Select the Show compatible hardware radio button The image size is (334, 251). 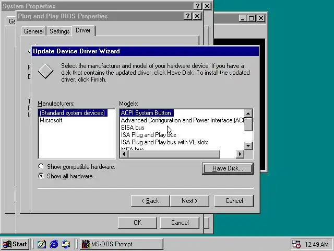(x=41, y=166)
